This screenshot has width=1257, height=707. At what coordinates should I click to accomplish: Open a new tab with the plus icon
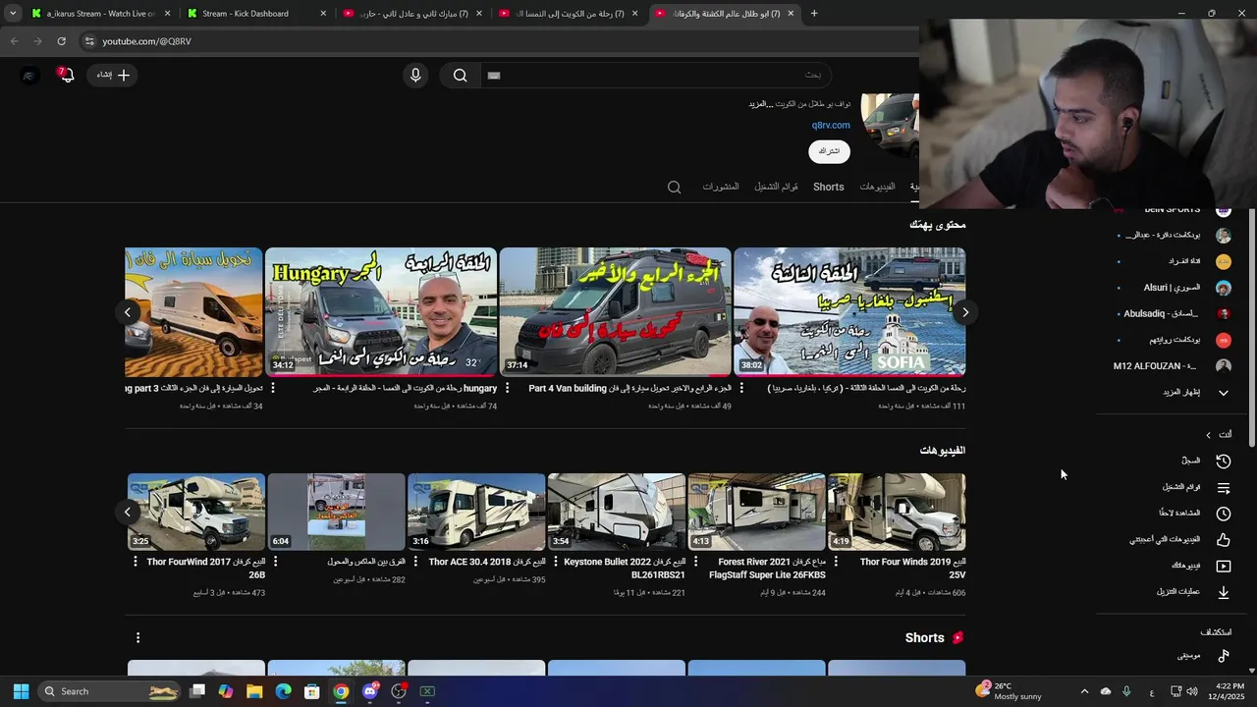[814, 14]
